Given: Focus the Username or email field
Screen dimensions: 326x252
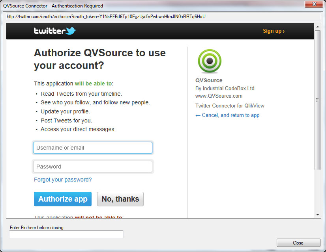Looking at the screenshot, I should [93, 148].
